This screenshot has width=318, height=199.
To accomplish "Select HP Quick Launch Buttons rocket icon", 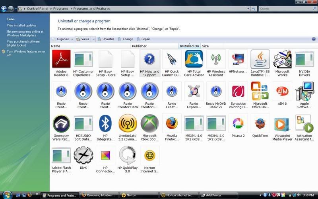I will tap(172, 59).
